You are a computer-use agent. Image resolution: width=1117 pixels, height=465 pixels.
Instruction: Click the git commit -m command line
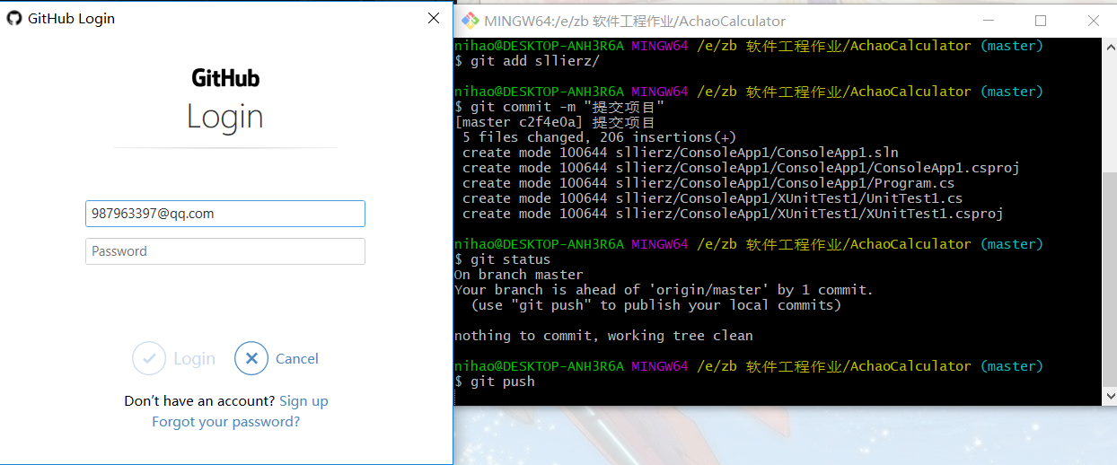pos(559,107)
